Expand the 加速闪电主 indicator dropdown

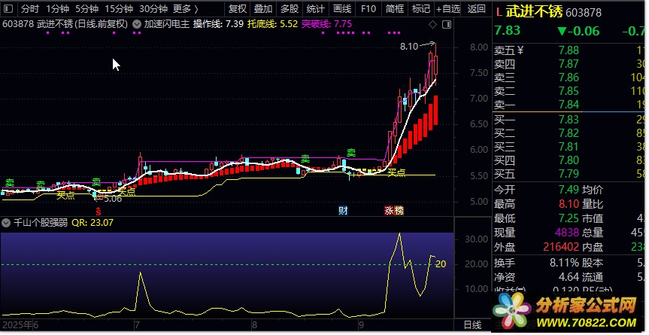(x=137, y=24)
